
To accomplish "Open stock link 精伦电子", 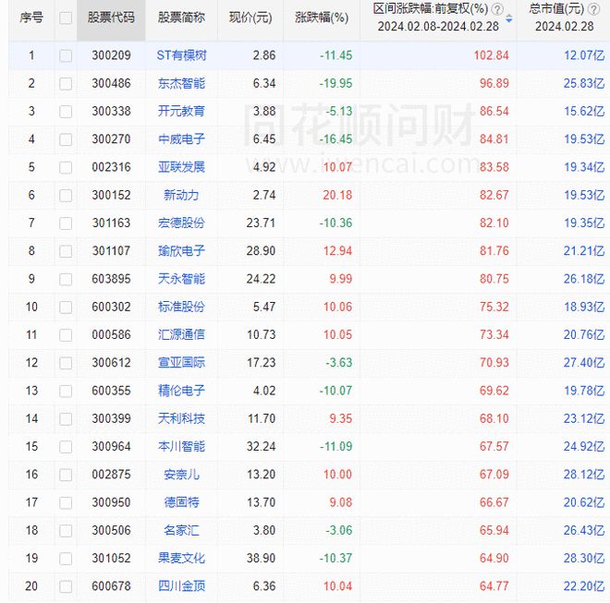I will [181, 391].
